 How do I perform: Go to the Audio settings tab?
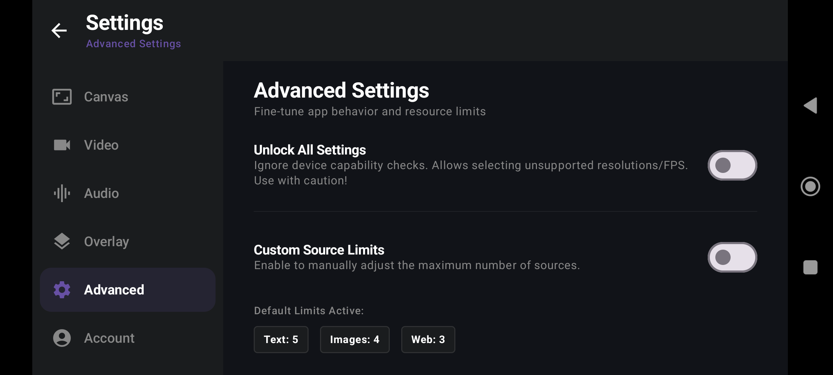click(x=101, y=193)
